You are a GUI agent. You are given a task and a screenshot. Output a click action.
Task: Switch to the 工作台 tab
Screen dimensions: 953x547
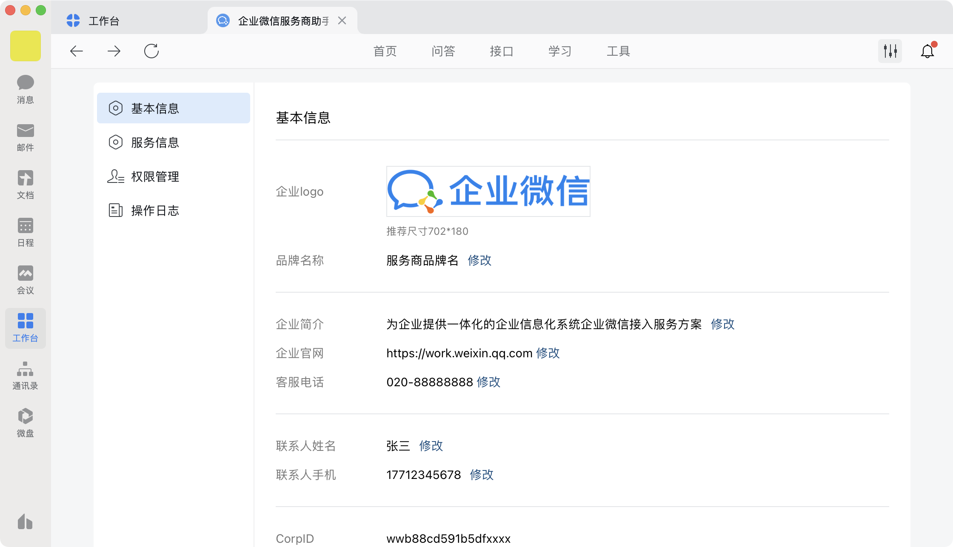pyautogui.click(x=104, y=21)
